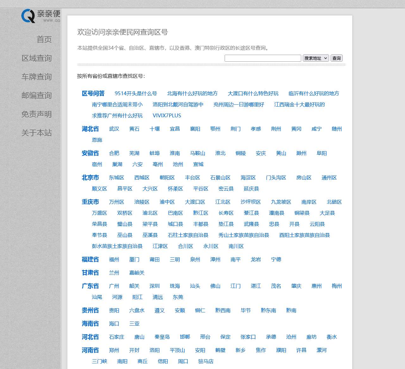
Task: Click the 查询 search button
Action: (x=336, y=58)
